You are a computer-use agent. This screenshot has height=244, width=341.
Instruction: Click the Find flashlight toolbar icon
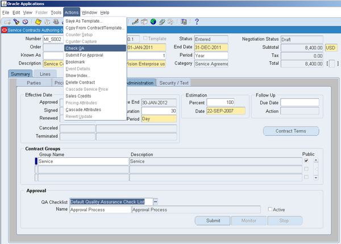pos(16,22)
